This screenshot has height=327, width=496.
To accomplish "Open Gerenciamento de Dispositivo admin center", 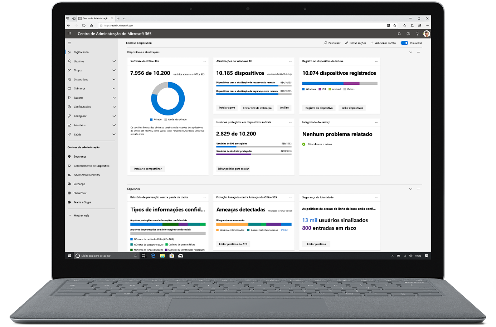I will tap(92, 166).
